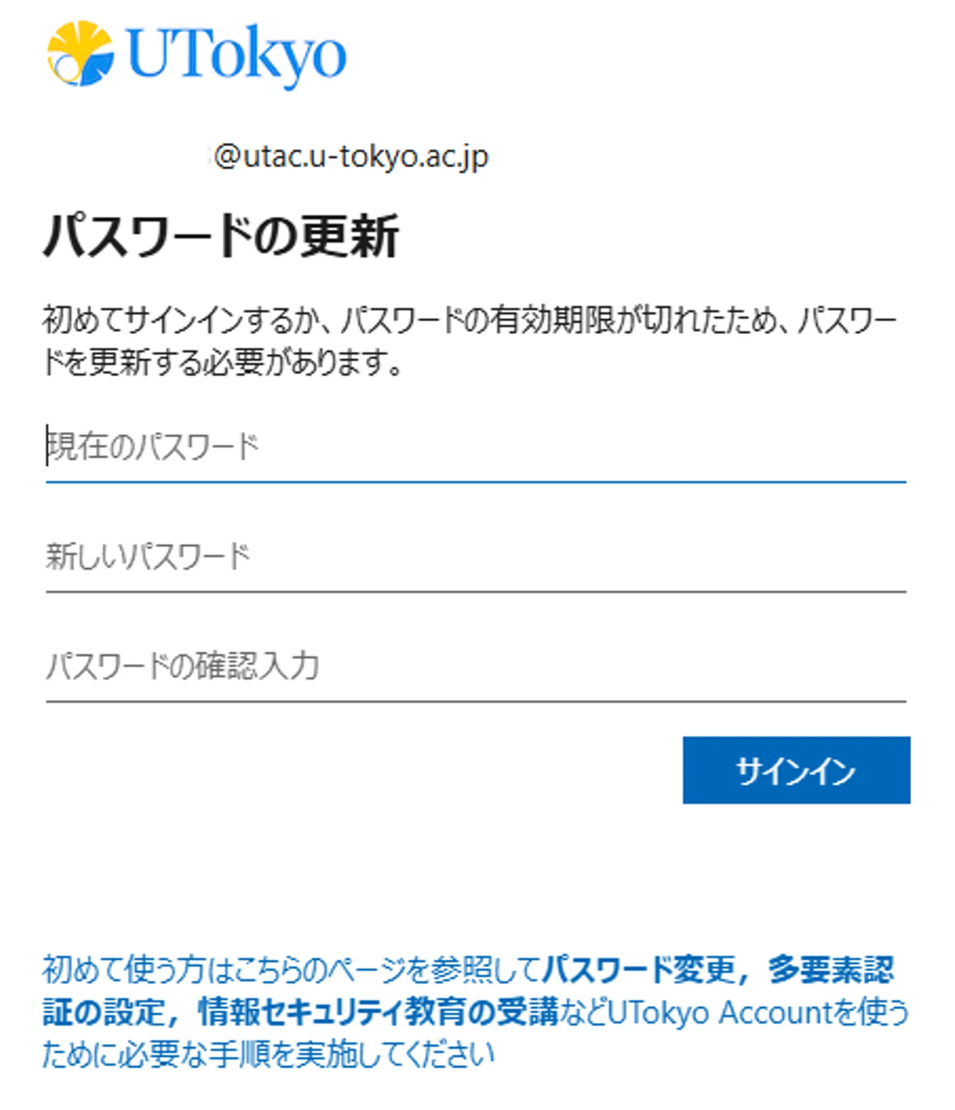This screenshot has width=955, height=1110.
Task: Focus the 現在のパスワード input field
Action: pyautogui.click(x=476, y=447)
